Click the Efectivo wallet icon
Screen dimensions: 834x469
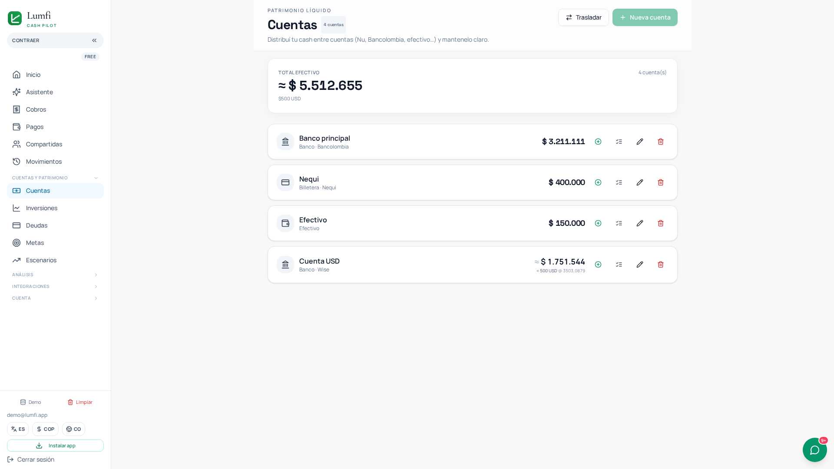pyautogui.click(x=285, y=223)
